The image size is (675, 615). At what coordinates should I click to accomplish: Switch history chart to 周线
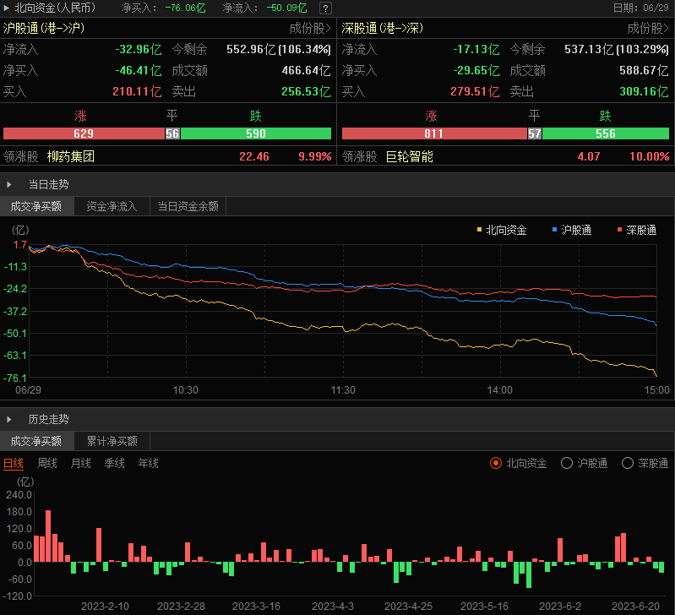(47, 463)
